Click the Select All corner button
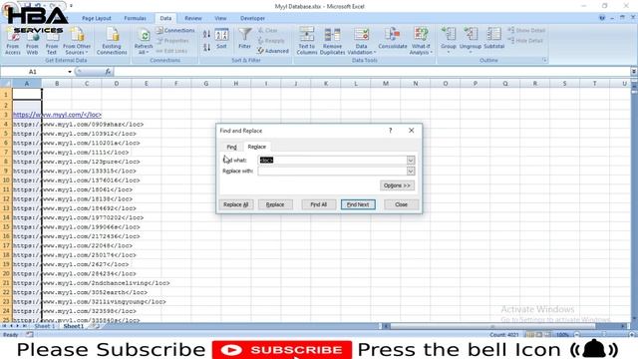This screenshot has height=359, width=638. click(x=6, y=84)
